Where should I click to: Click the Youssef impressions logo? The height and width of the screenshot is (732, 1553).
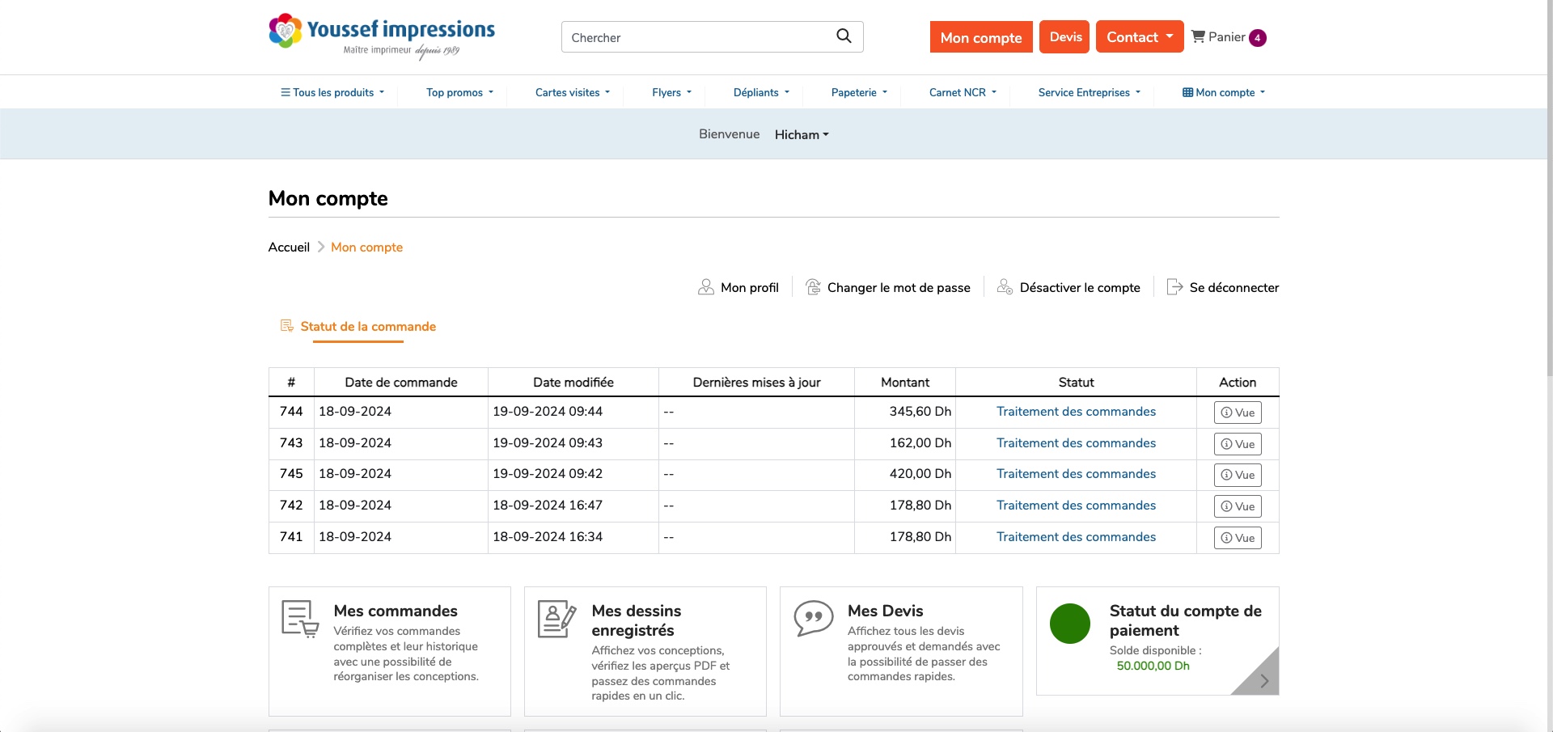pos(381,36)
